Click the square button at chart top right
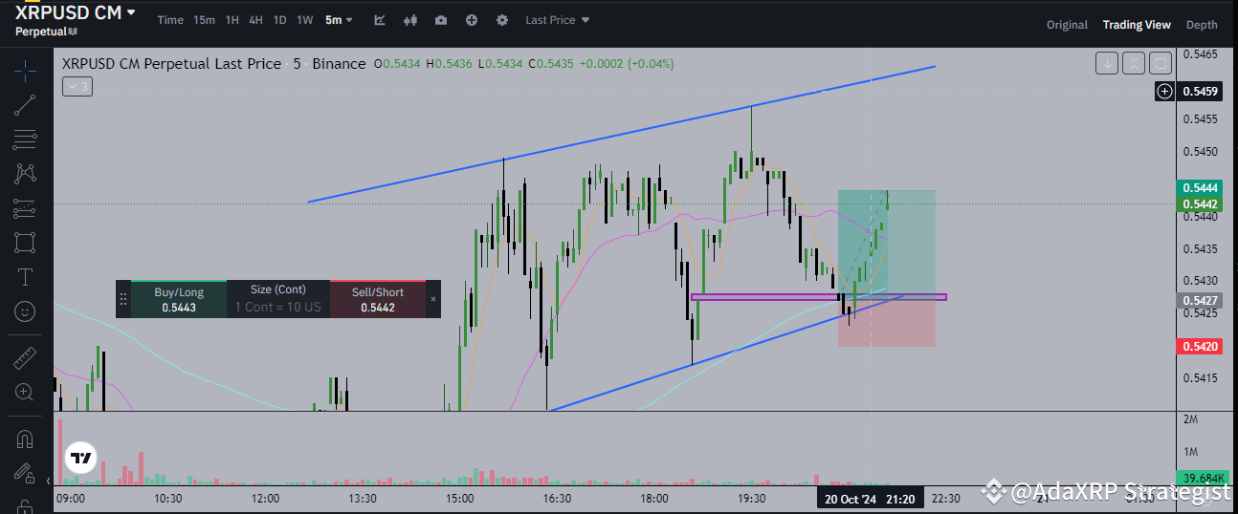 click(1161, 64)
